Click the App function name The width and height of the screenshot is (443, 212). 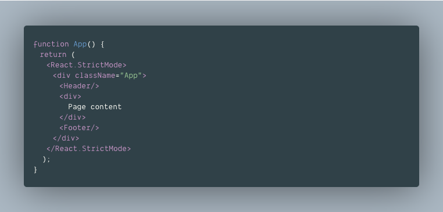click(x=80, y=44)
